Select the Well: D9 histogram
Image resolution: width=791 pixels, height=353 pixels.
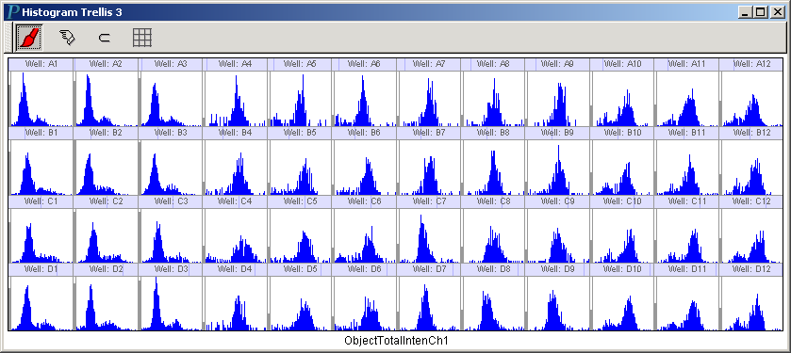click(558, 303)
